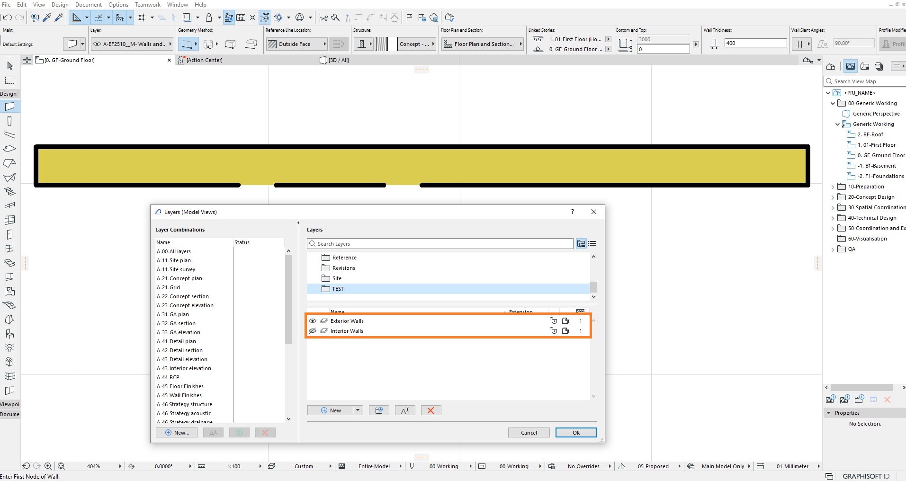Image resolution: width=906 pixels, height=481 pixels.
Task: Click Cancel in Layers dialog
Action: 529,433
